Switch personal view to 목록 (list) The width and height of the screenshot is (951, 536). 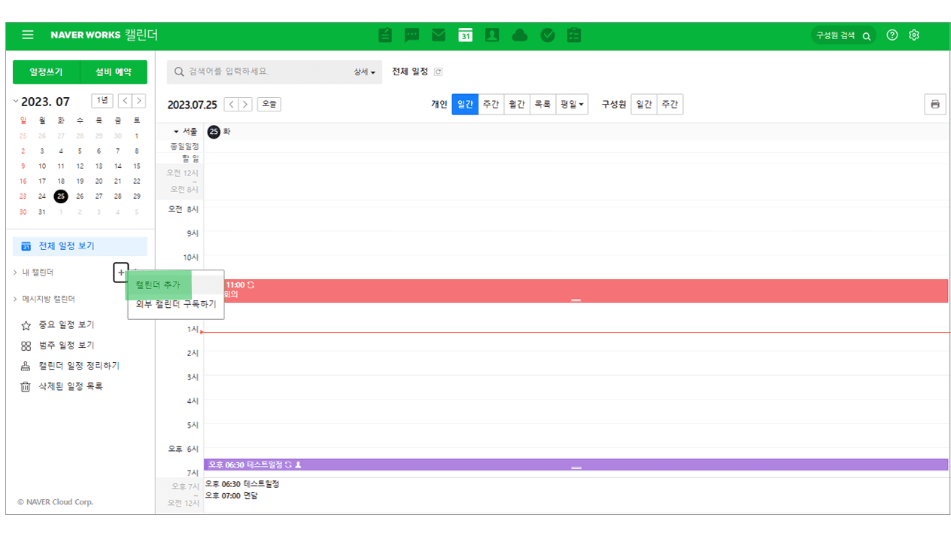tap(542, 105)
